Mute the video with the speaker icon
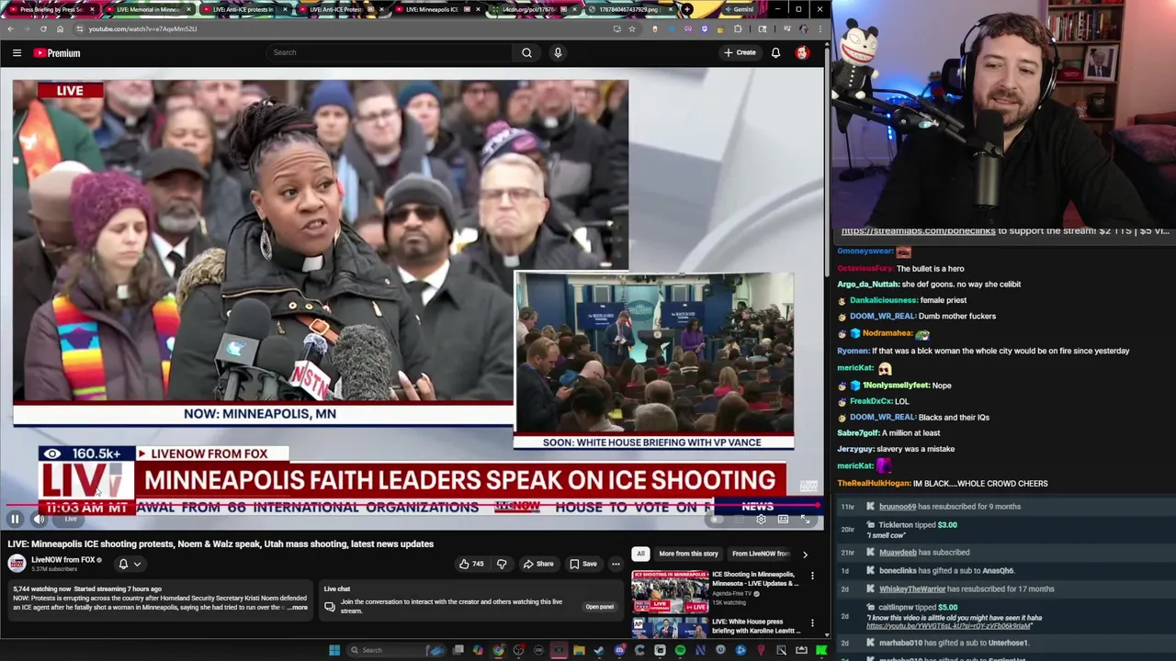The height and width of the screenshot is (661, 1176). [39, 520]
